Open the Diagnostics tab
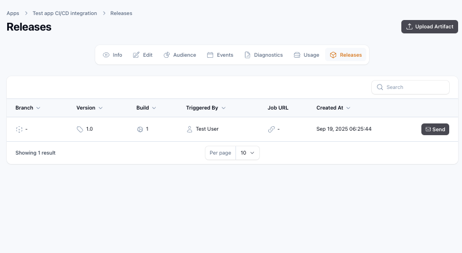The width and height of the screenshot is (462, 253). (264, 55)
